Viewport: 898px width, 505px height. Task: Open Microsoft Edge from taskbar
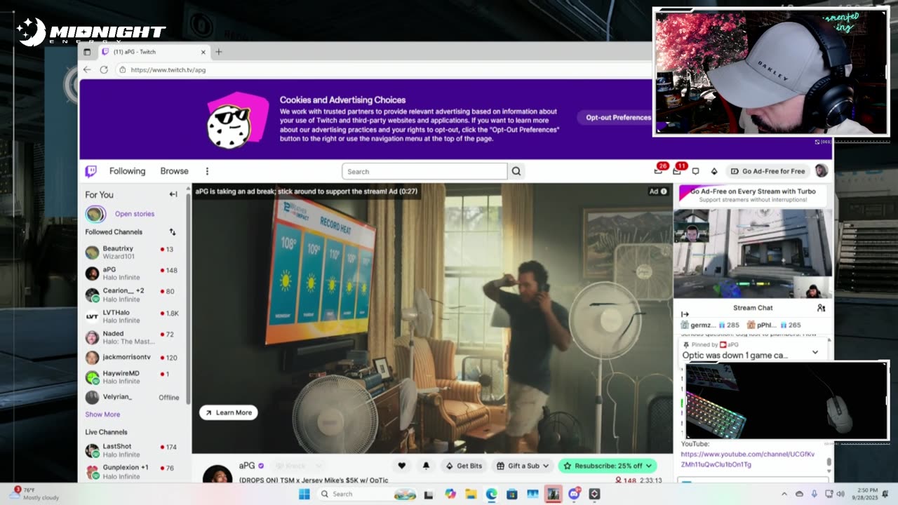[491, 494]
